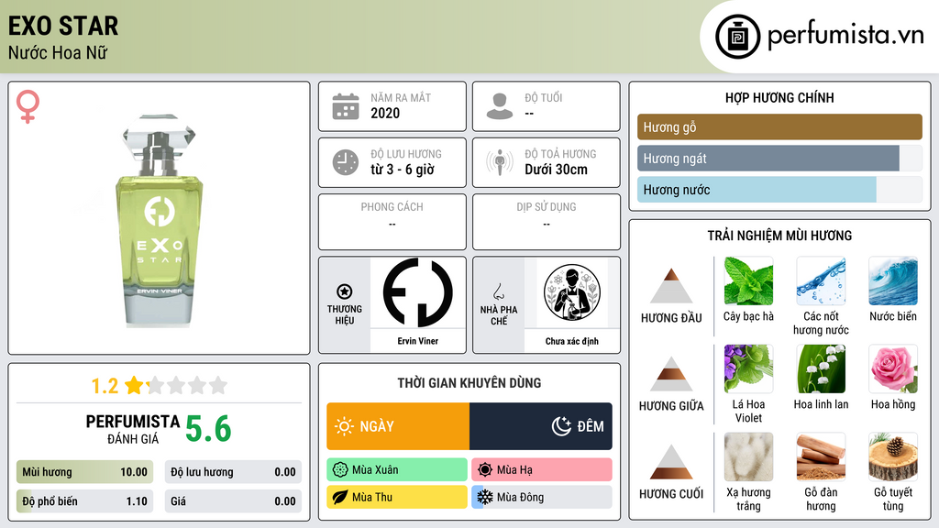Click the Hợp hương chính heading
Screen dimensions: 939x528
(779, 97)
